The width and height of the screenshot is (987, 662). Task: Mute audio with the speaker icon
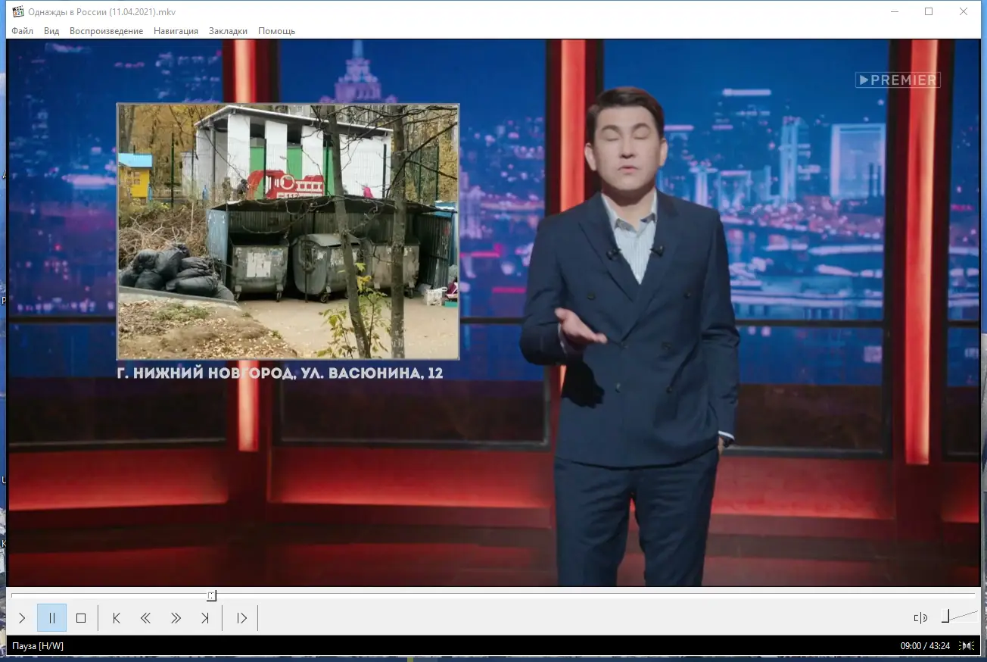[x=920, y=618]
